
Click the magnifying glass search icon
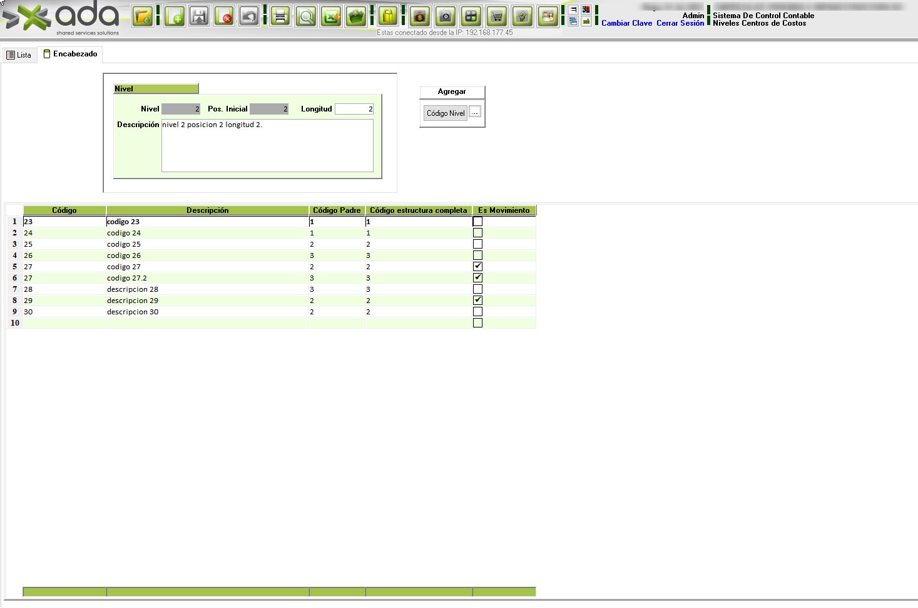[306, 16]
